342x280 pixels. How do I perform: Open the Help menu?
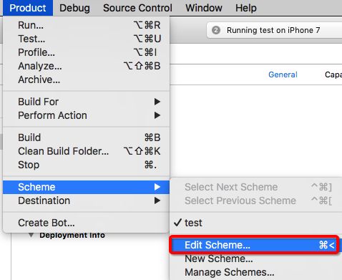click(246, 8)
